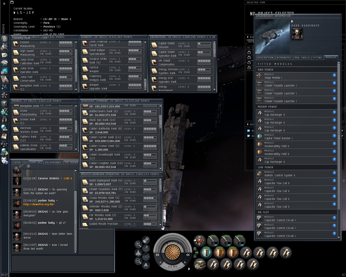
Task: Toggle the rightmost Cap Recharger on middle HUD row
Action: click(x=286, y=253)
